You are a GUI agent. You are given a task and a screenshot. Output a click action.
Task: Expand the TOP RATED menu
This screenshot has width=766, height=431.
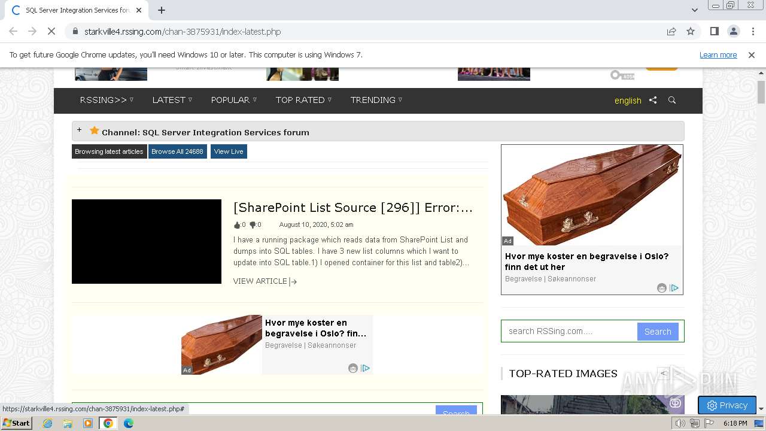[304, 100]
